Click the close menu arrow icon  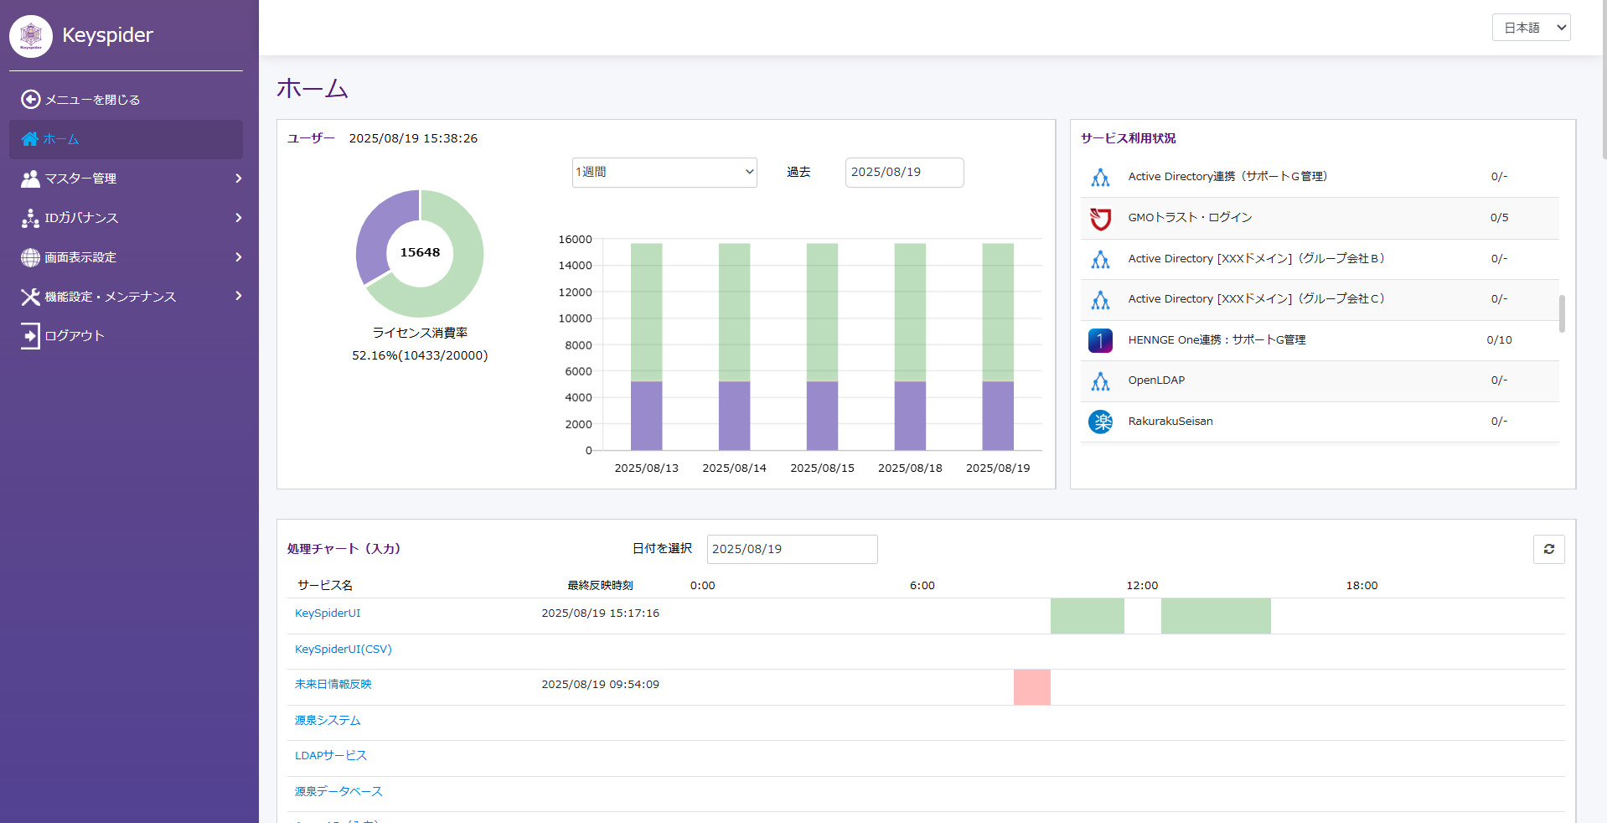point(30,100)
